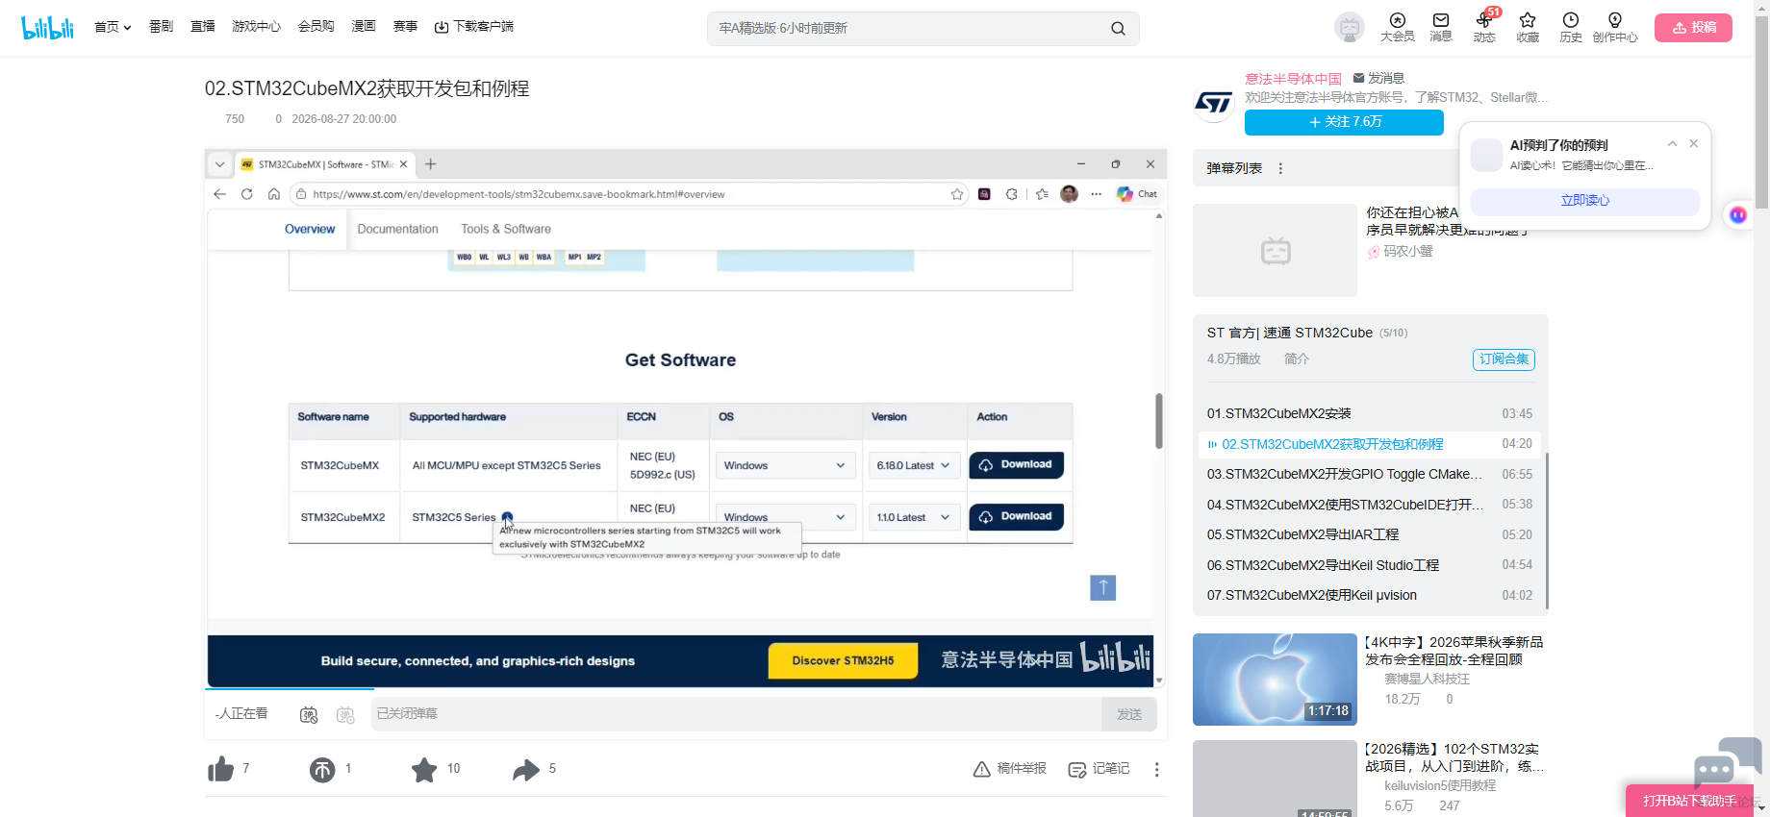The width and height of the screenshot is (1770, 817).
Task: Open the 消息 messages icon
Action: (1441, 28)
